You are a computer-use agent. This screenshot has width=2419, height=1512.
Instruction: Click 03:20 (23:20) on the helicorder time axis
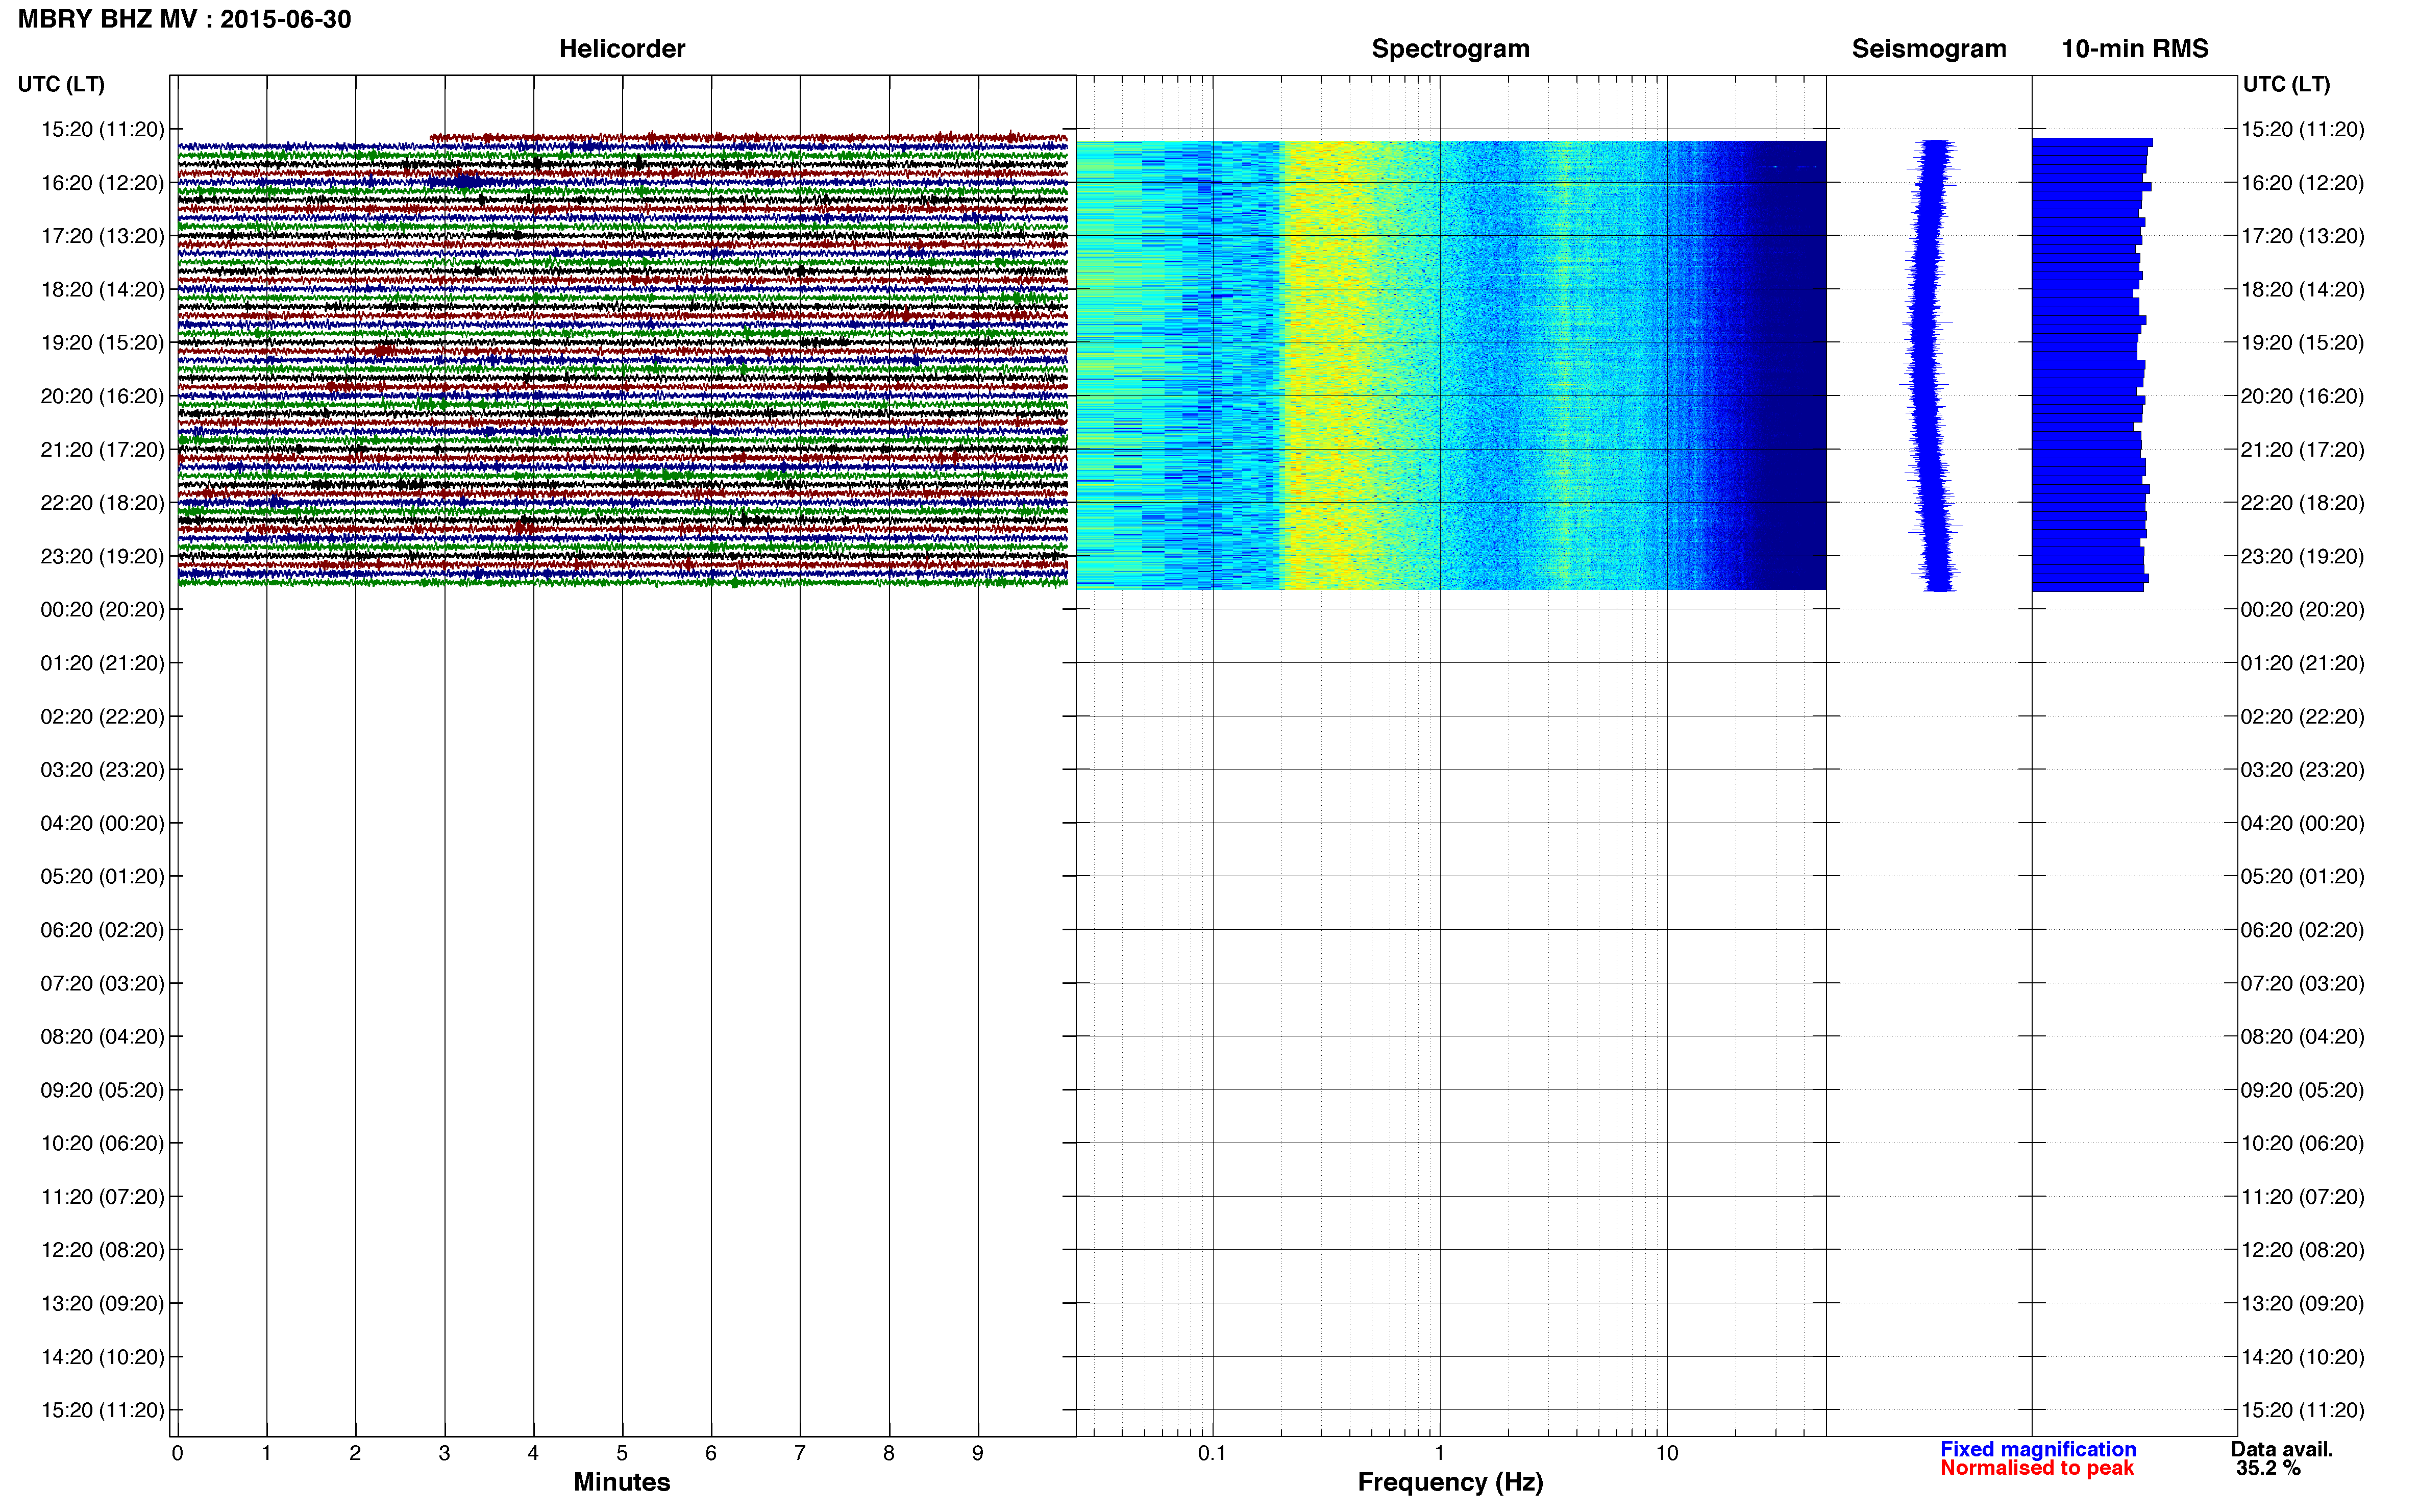tap(102, 770)
